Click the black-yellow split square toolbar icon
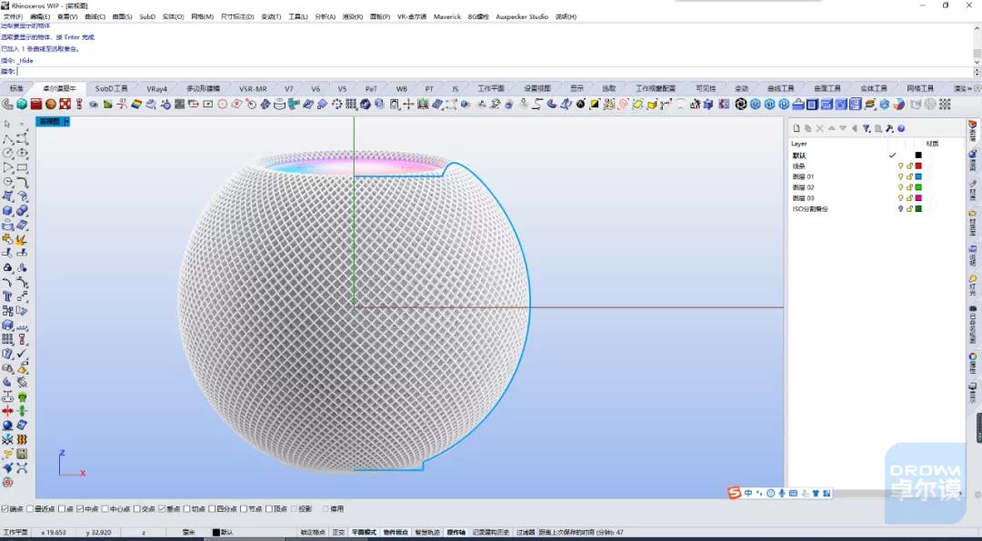The image size is (982, 541). [x=595, y=104]
